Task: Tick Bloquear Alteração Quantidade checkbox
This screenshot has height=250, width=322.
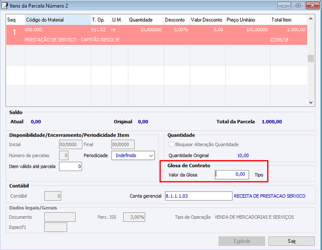Action: click(171, 144)
